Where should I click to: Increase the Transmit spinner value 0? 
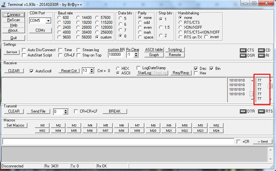65,110
